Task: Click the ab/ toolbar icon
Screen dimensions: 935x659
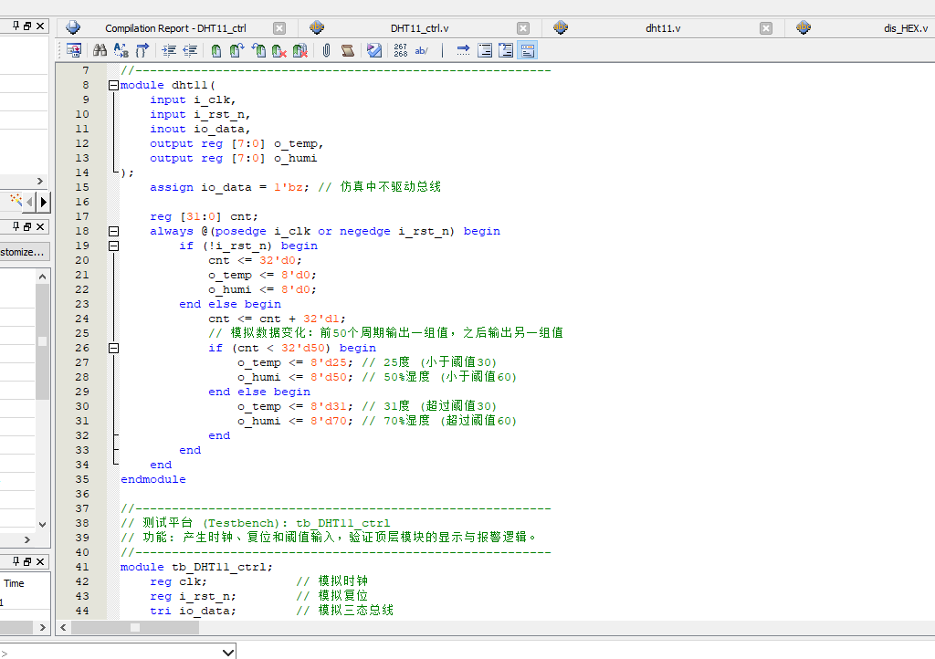Action: pyautogui.click(x=422, y=50)
